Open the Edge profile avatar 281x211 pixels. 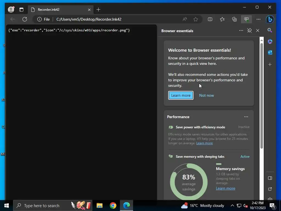tap(11, 10)
